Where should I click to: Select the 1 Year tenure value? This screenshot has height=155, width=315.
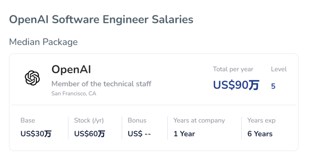(x=184, y=134)
